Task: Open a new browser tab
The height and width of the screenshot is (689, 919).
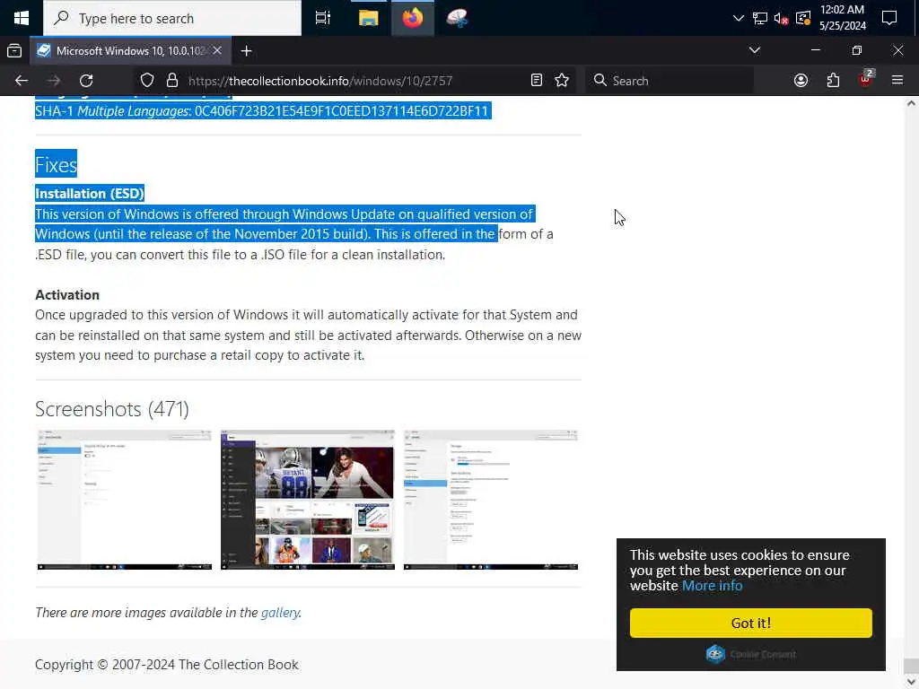Action: pos(246,51)
